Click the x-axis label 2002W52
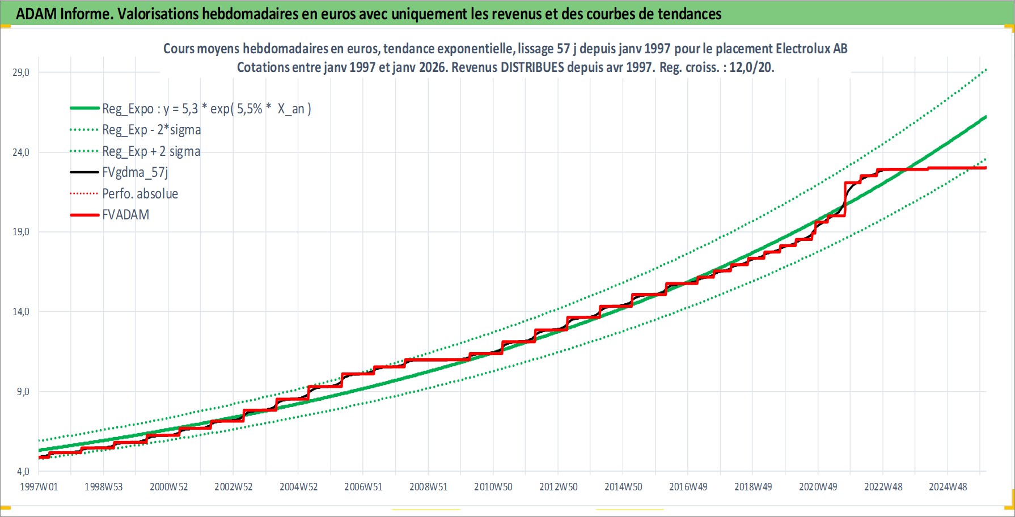This screenshot has width=1015, height=517. click(234, 487)
